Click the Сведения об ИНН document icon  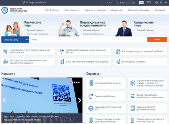(x=132, y=108)
